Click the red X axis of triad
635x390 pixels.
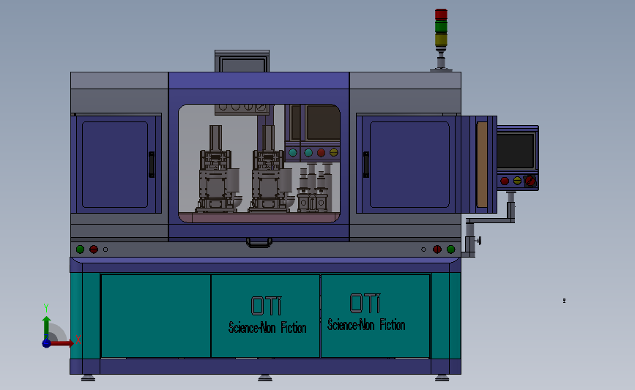[x=62, y=343]
